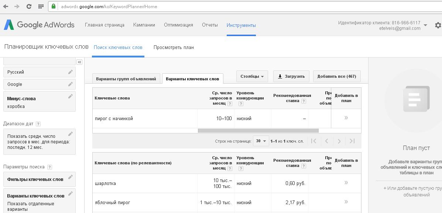Reload the page with refresh icon

click(x=29, y=7)
